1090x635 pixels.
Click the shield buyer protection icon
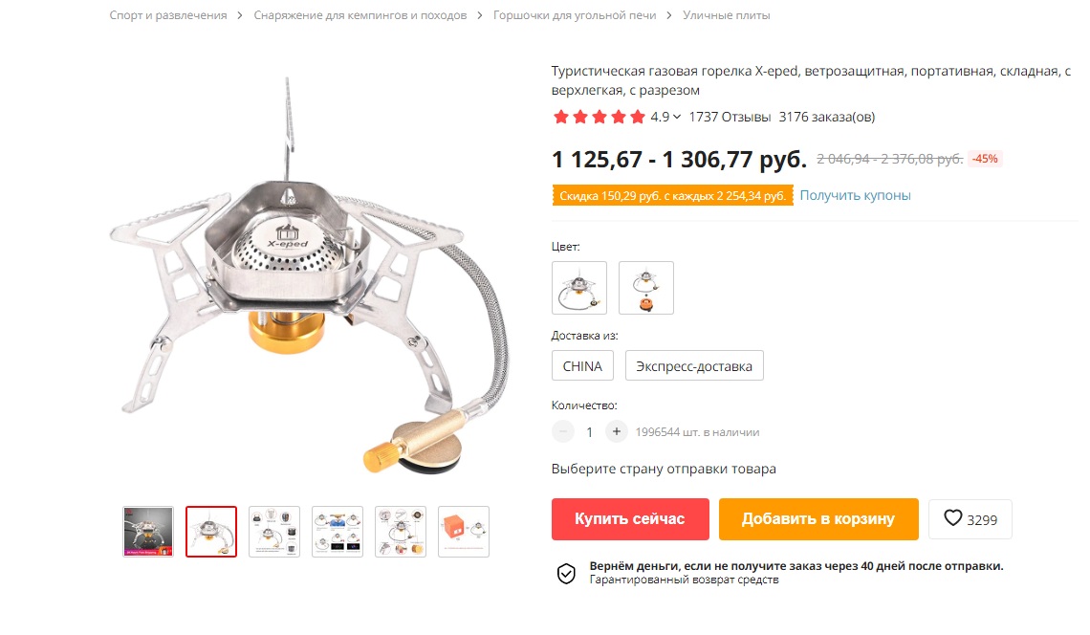coord(567,573)
